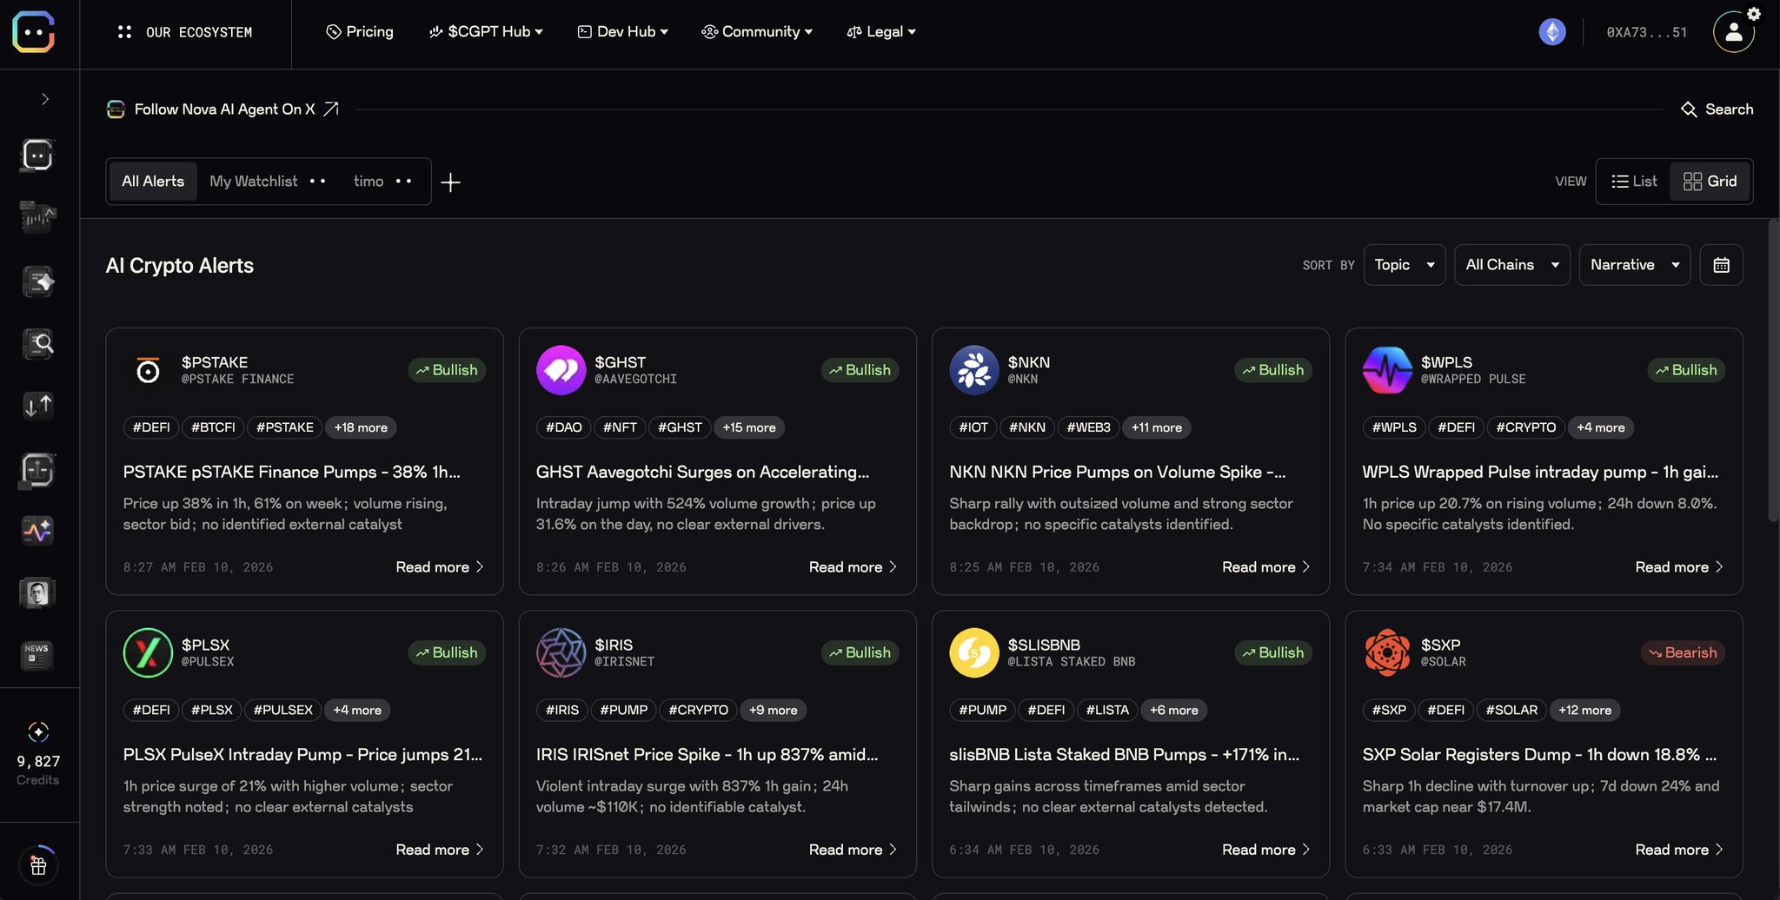This screenshot has height=900, width=1780.
Task: Switch to Grid view
Action: [x=1710, y=182]
